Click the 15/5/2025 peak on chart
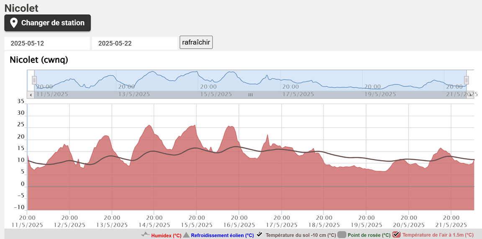The height and width of the screenshot is (239, 482). (193, 126)
